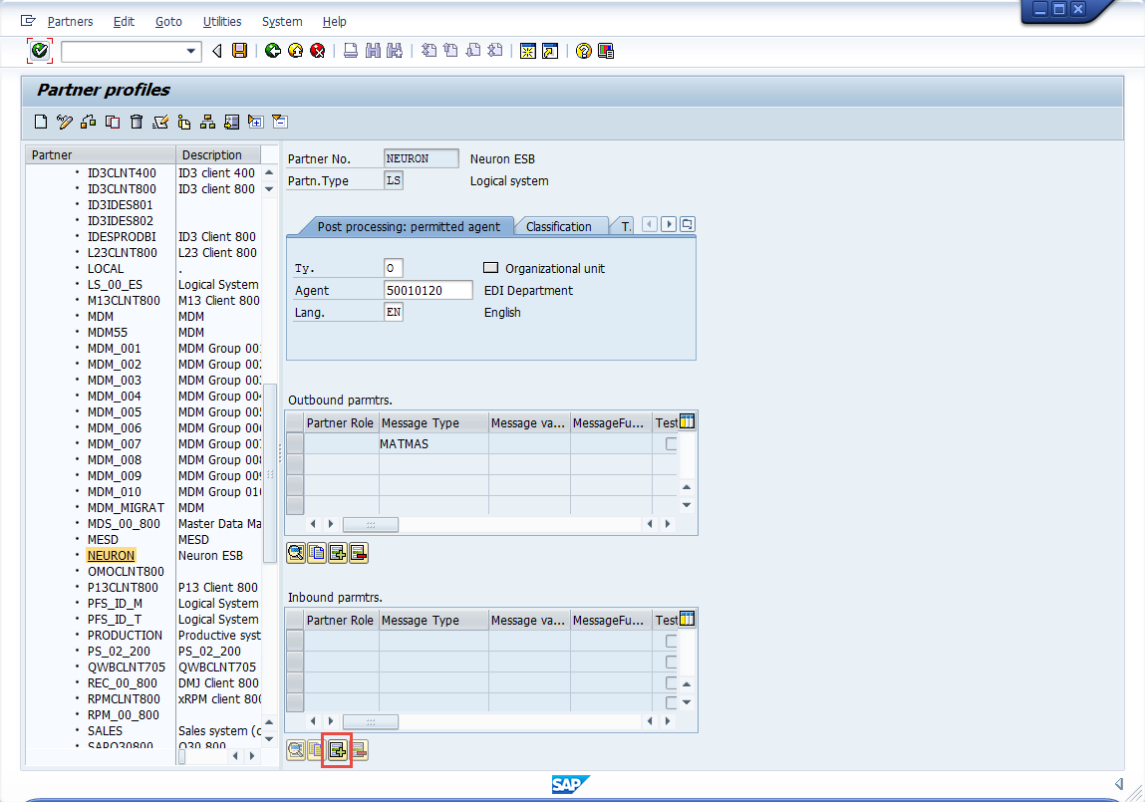Switch display/change mode with pencil icon

click(64, 122)
